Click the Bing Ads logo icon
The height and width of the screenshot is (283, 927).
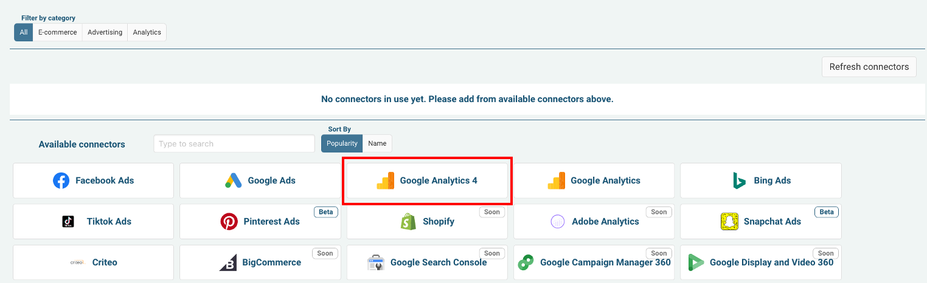740,180
